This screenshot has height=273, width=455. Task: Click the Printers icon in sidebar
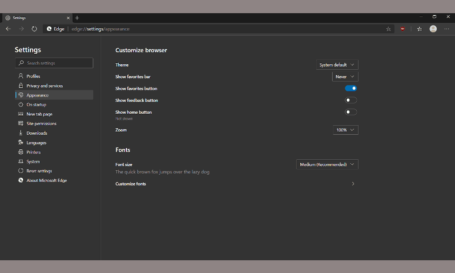pos(20,152)
